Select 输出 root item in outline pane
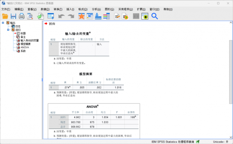Viewport: 233px width, 144px height. [13, 23]
